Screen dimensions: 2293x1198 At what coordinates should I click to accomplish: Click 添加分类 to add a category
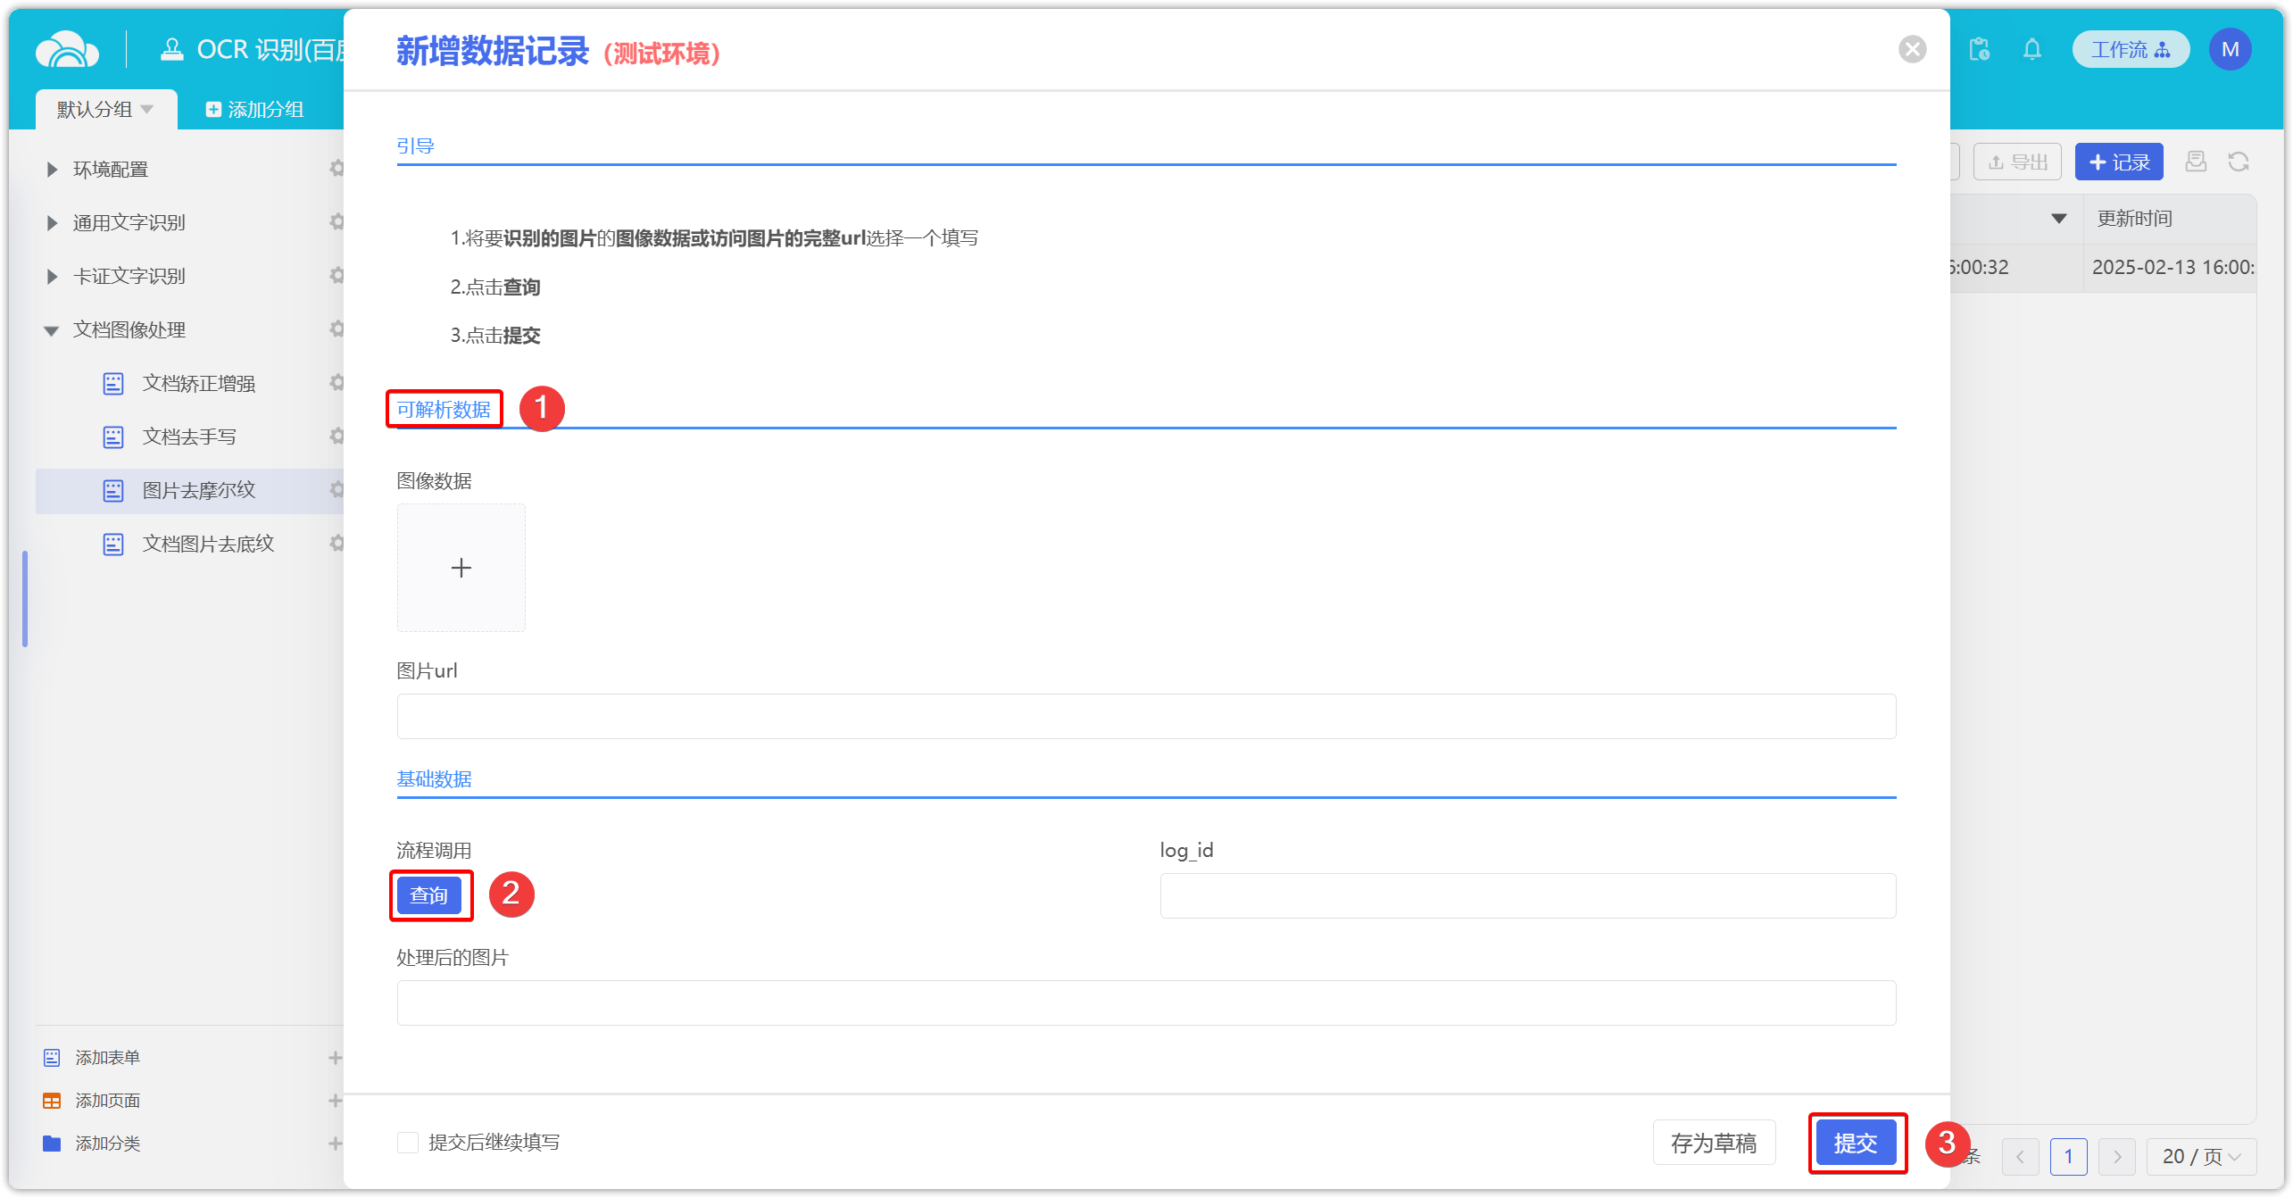[x=107, y=1144]
